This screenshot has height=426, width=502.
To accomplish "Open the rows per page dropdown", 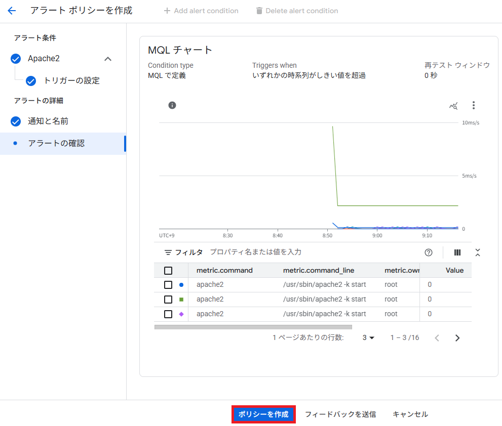I will click(368, 338).
